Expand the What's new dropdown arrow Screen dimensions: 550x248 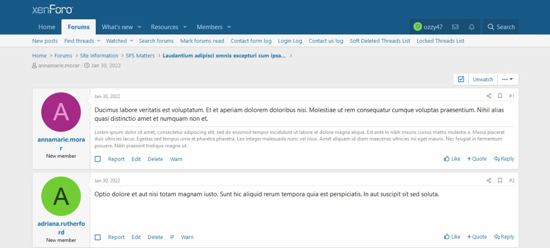[139, 27]
